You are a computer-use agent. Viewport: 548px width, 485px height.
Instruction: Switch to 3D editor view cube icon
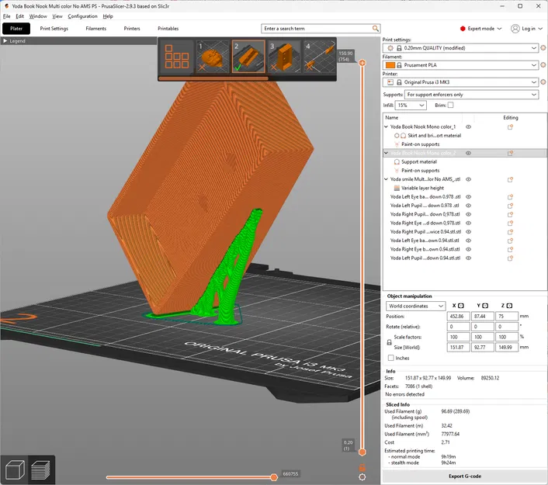tap(14, 469)
